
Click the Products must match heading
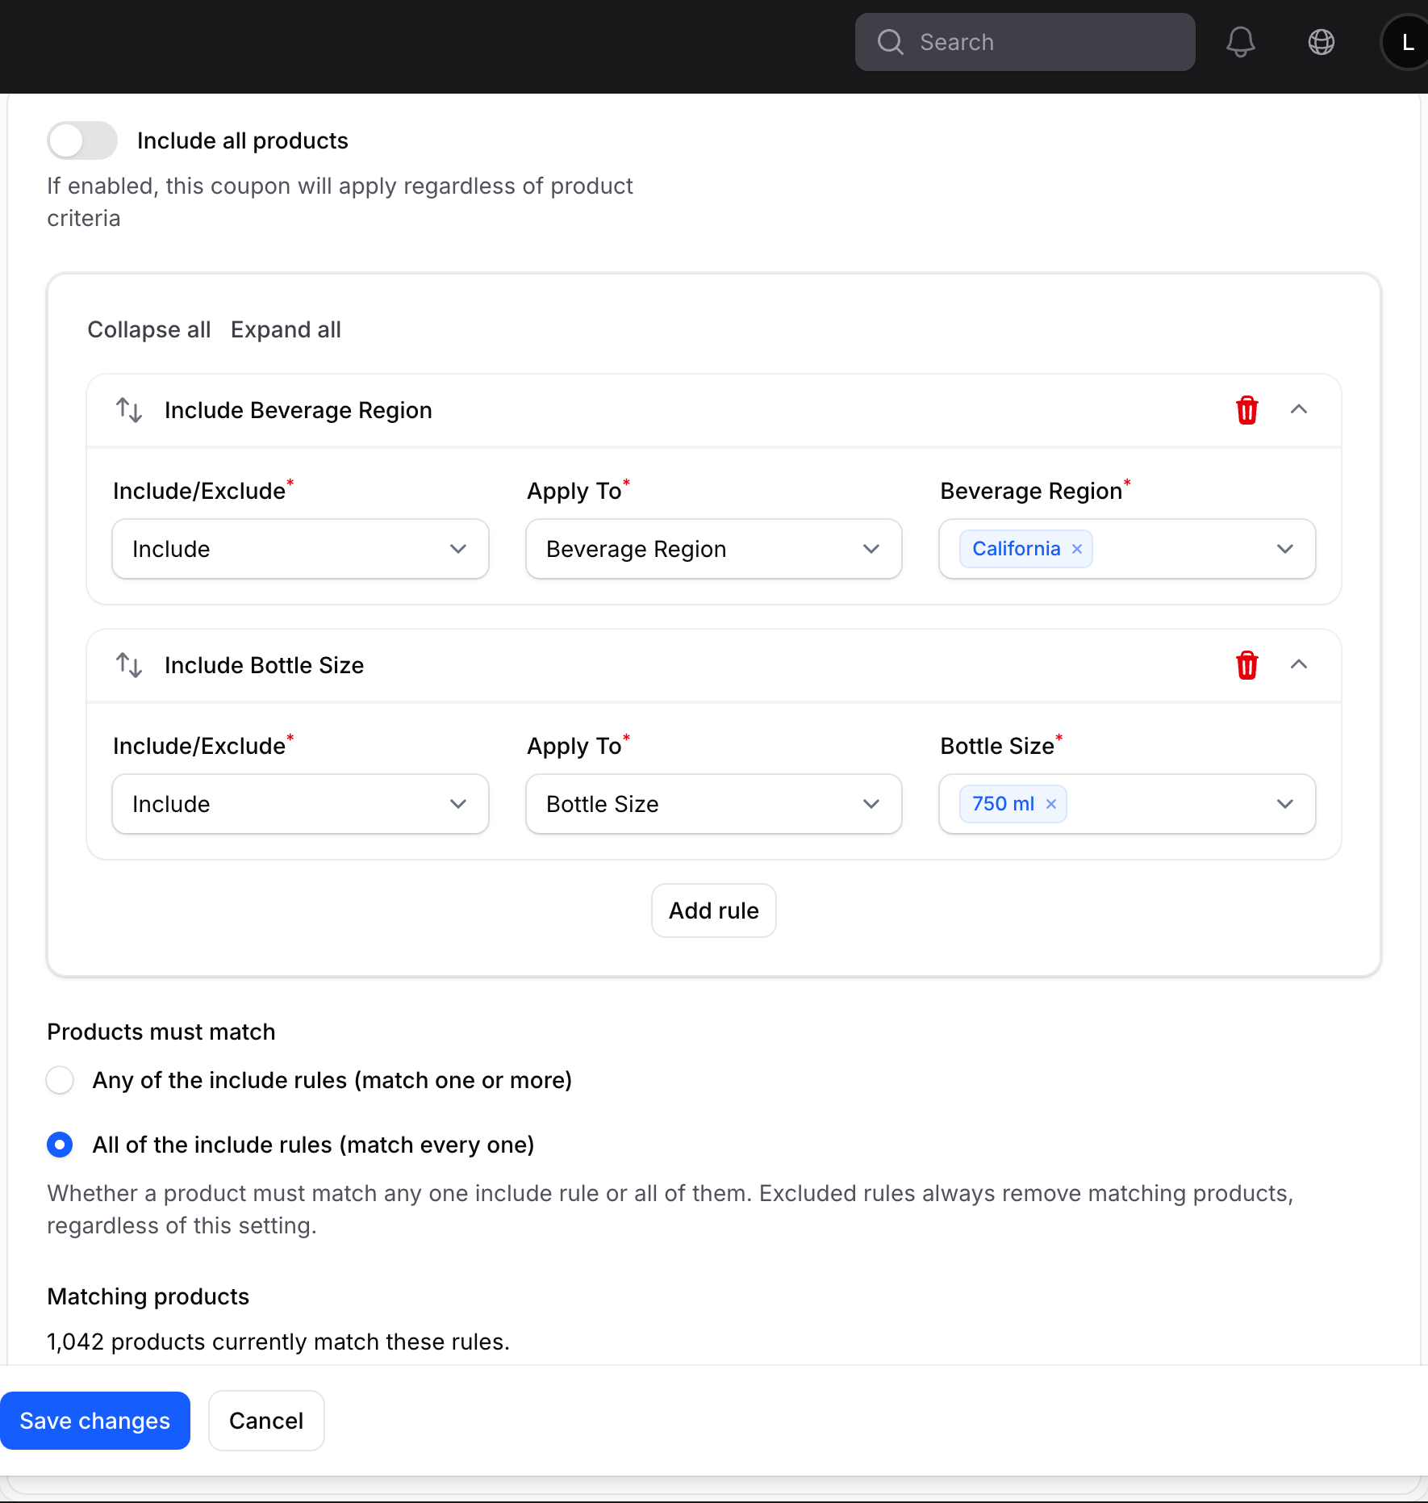click(161, 1032)
